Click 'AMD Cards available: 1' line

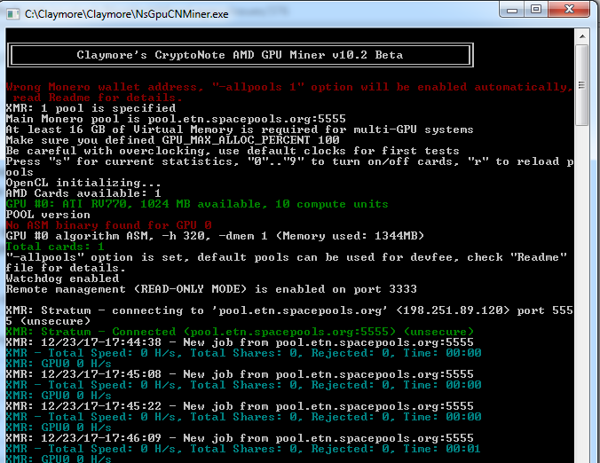tap(83, 193)
